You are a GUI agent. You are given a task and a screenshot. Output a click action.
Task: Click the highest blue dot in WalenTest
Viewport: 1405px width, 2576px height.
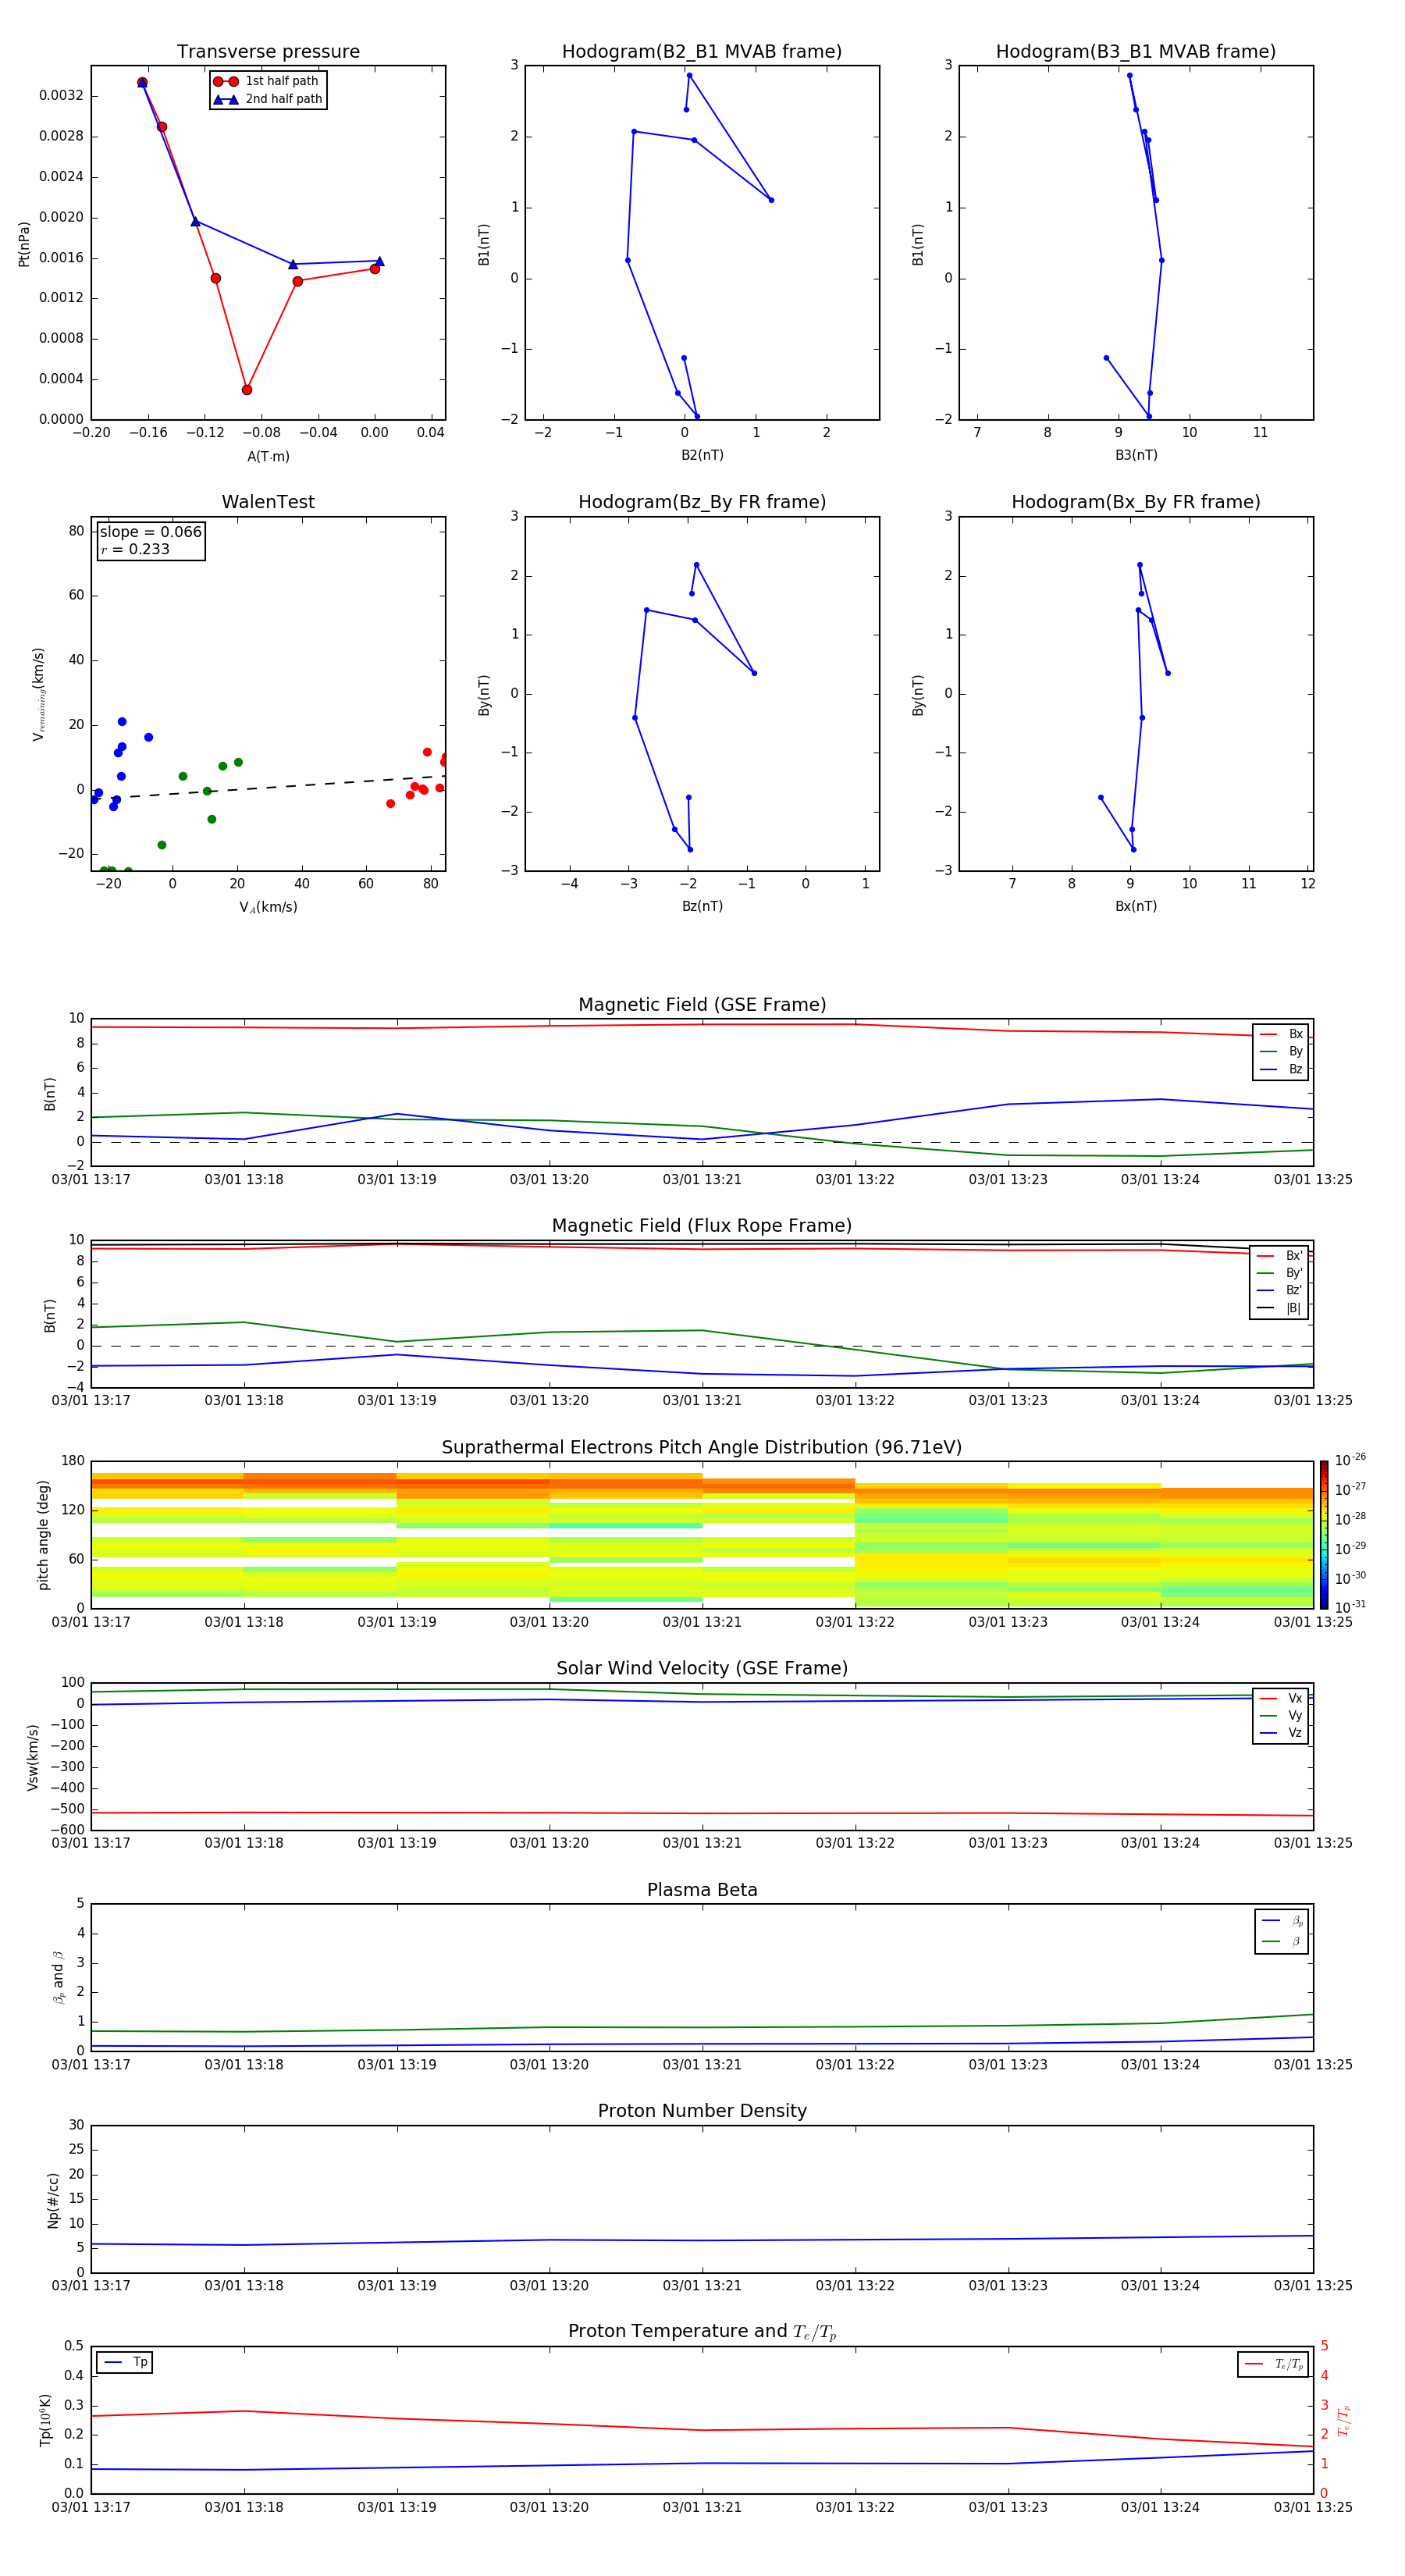pyautogui.click(x=122, y=722)
